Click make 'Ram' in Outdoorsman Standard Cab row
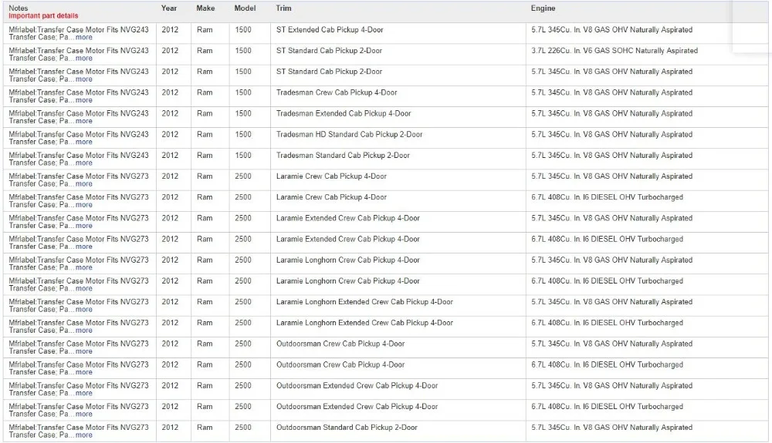Viewport: 772px width, 443px height. 205,428
